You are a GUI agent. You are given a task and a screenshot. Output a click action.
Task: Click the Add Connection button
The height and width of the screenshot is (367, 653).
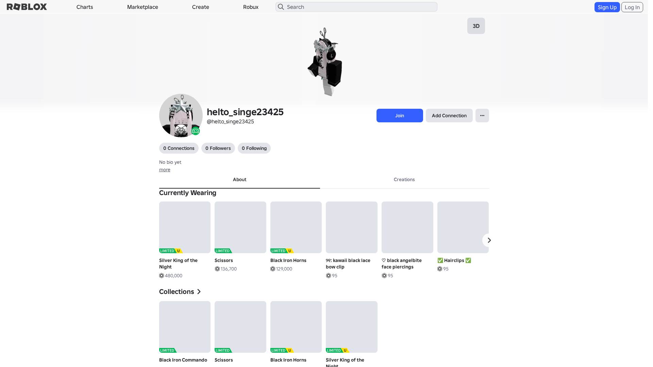click(449, 116)
